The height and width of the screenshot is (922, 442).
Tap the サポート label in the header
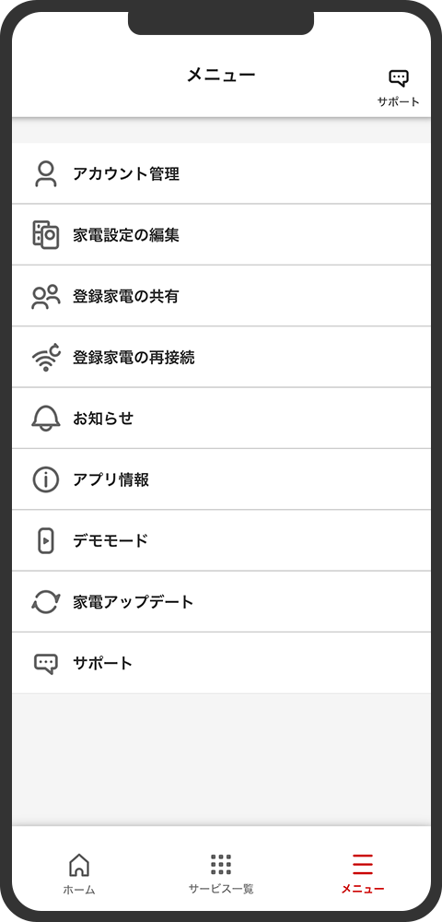click(399, 101)
